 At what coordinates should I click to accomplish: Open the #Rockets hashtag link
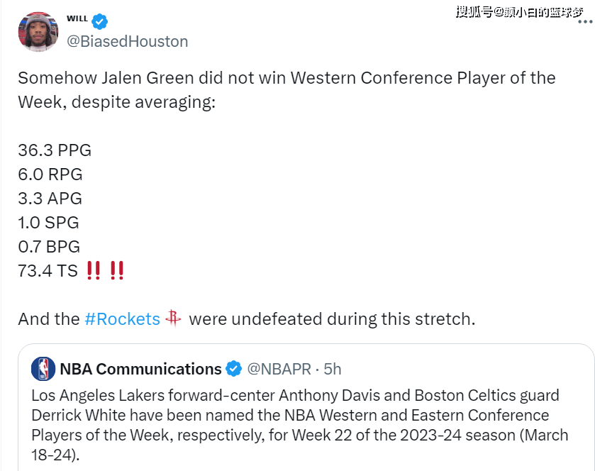122,319
